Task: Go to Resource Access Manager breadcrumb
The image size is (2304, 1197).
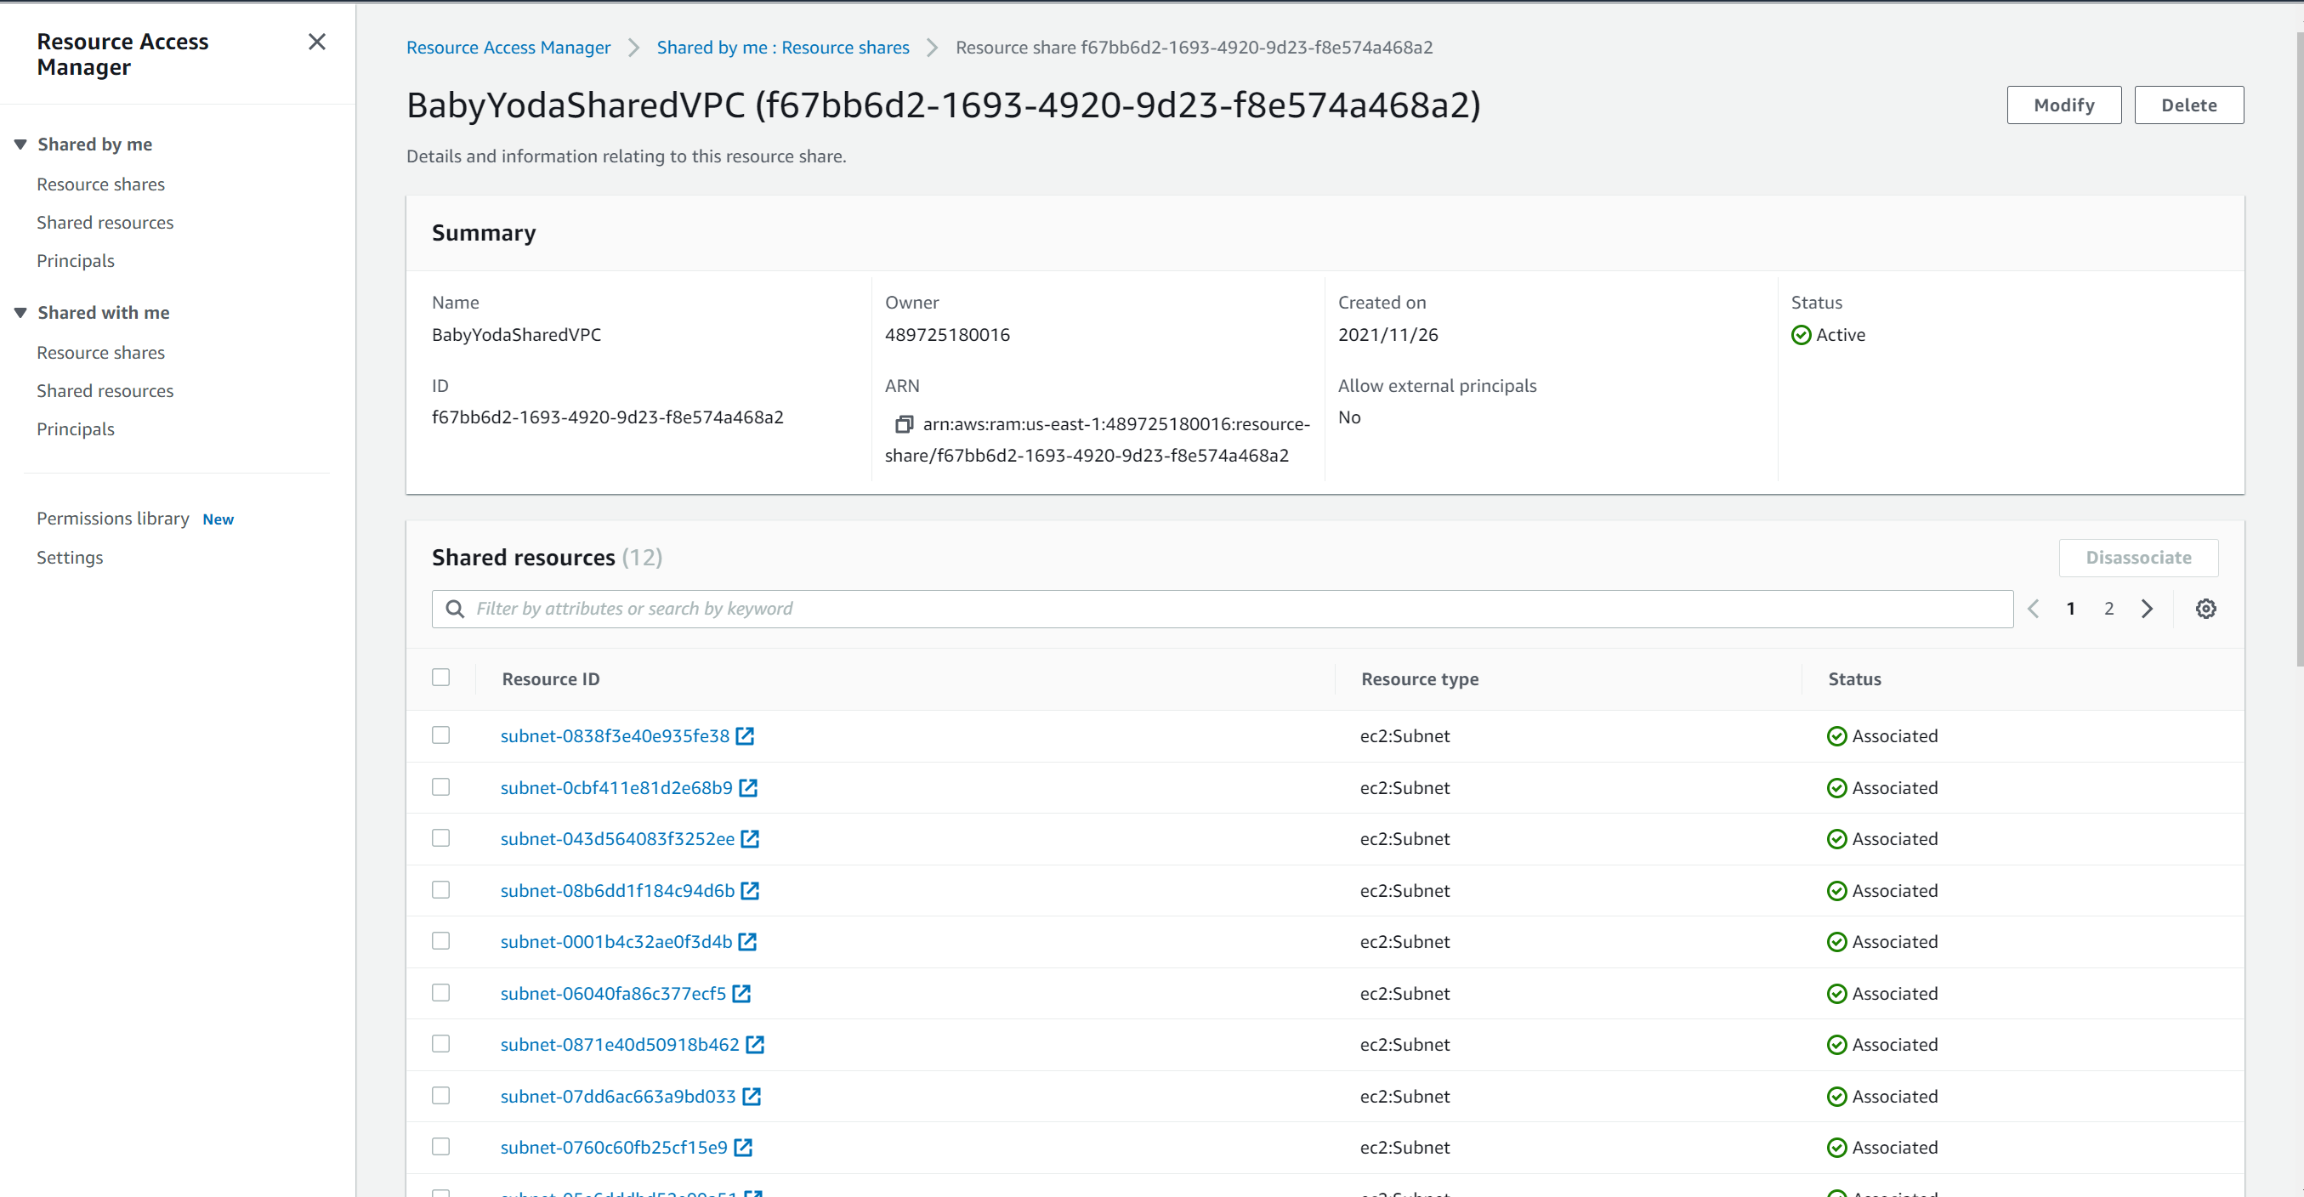Action: (x=508, y=48)
